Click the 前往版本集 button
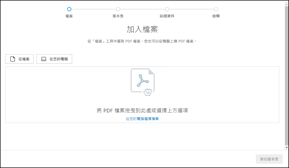The image size is (289, 168). (x=269, y=159)
